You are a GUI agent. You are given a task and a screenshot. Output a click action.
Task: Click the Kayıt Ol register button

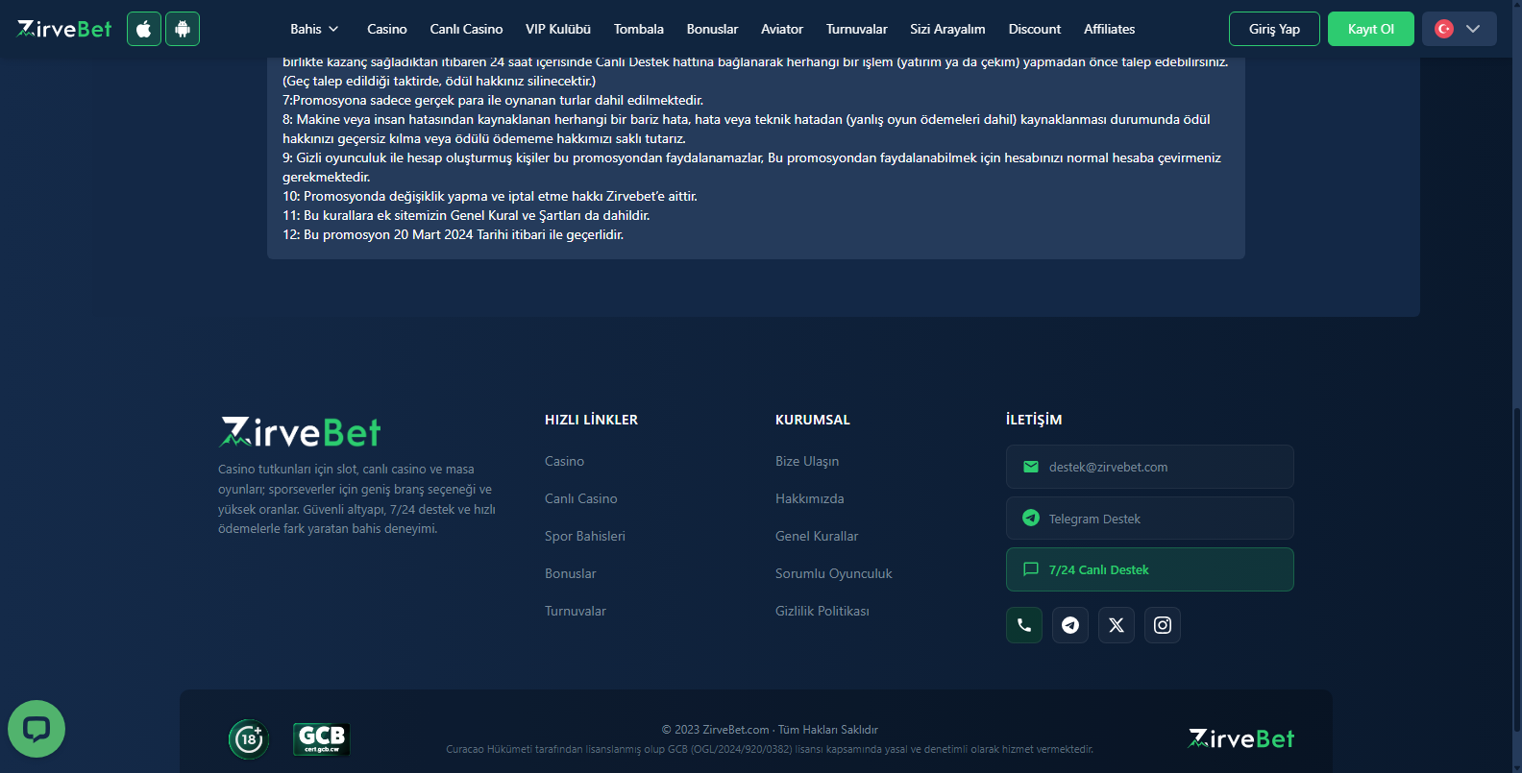1371,29
